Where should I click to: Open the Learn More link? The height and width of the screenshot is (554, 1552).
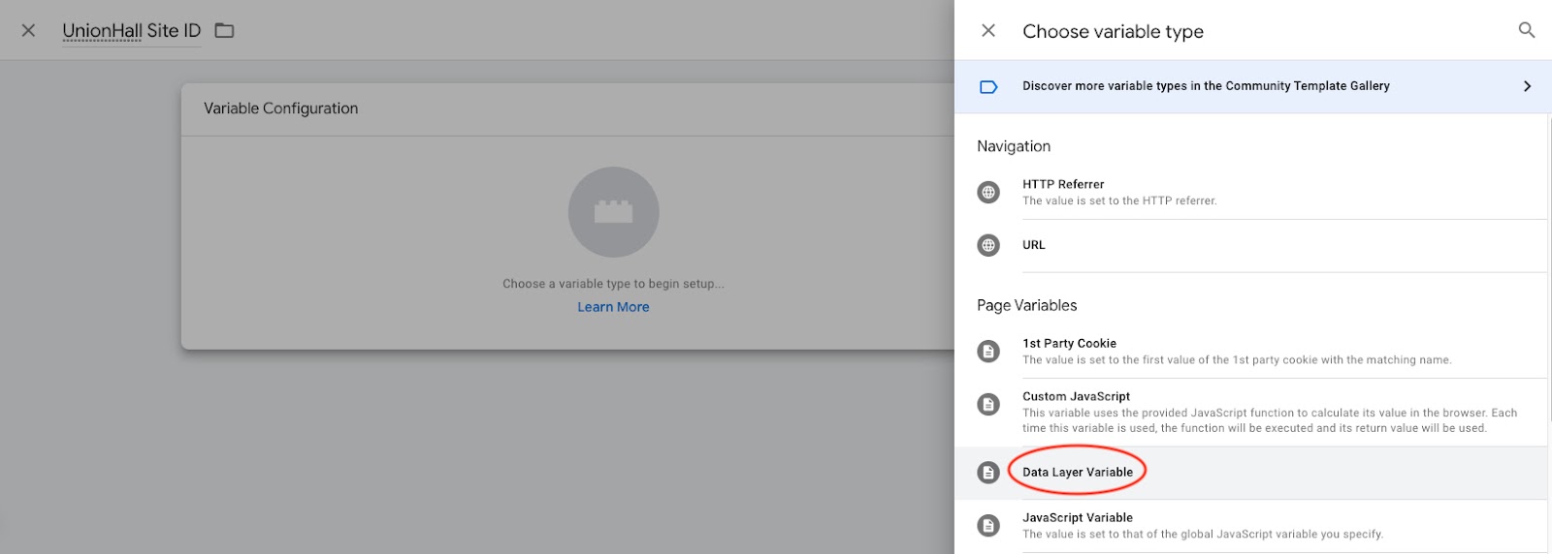tap(613, 307)
